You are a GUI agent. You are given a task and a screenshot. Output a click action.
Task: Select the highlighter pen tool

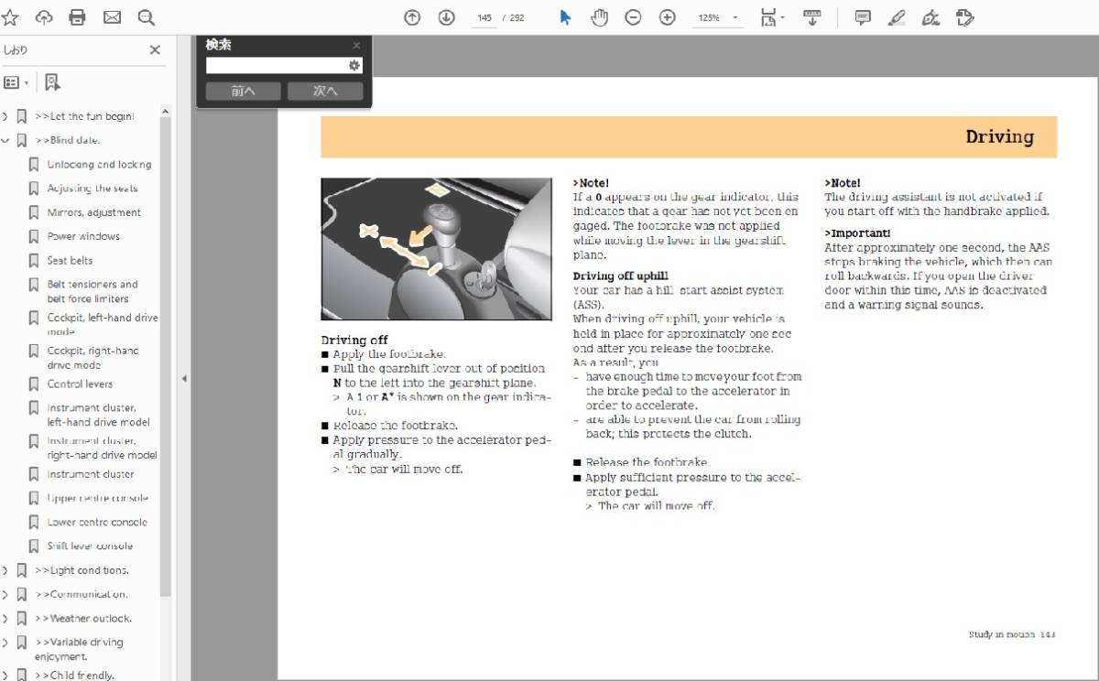tap(897, 17)
